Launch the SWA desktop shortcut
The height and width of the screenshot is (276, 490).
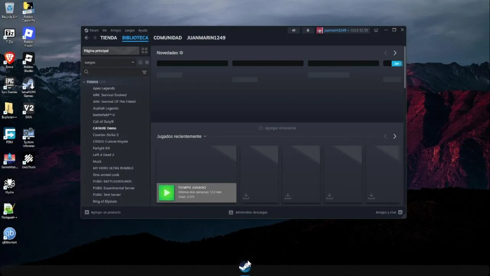click(x=28, y=111)
